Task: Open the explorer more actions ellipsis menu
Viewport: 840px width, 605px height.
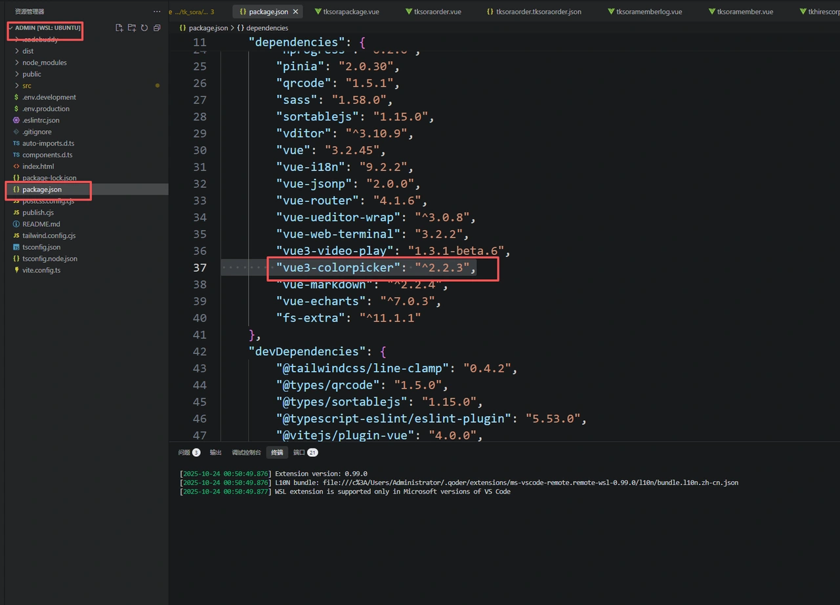Action: (x=156, y=12)
